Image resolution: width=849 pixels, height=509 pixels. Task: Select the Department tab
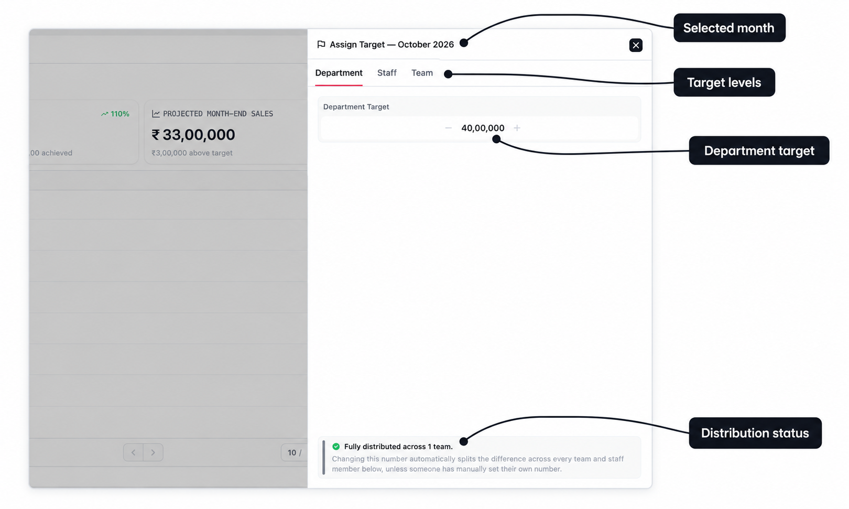click(x=339, y=73)
